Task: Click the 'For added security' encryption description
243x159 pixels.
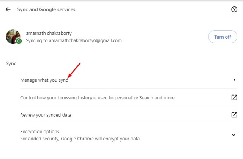Action: point(80,139)
